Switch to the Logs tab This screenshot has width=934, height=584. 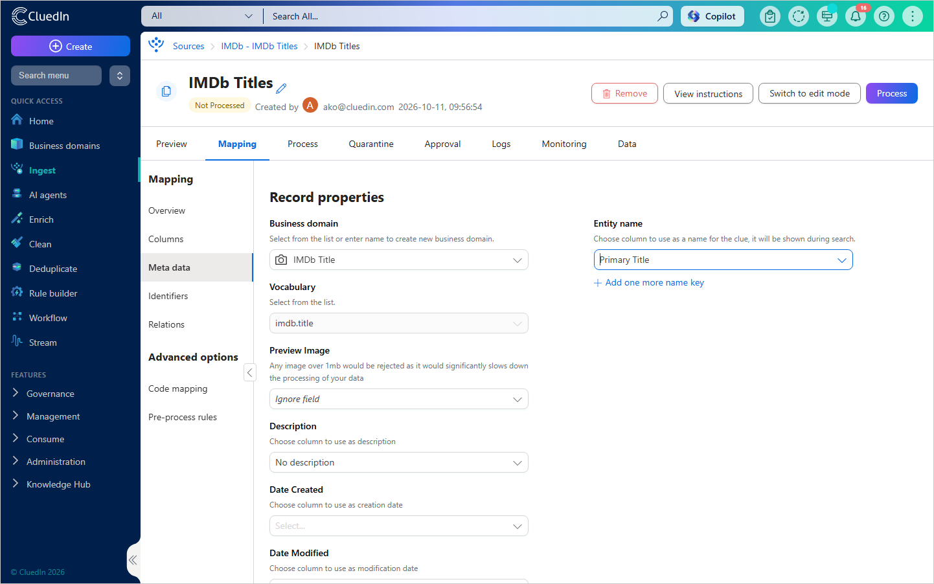[501, 144]
